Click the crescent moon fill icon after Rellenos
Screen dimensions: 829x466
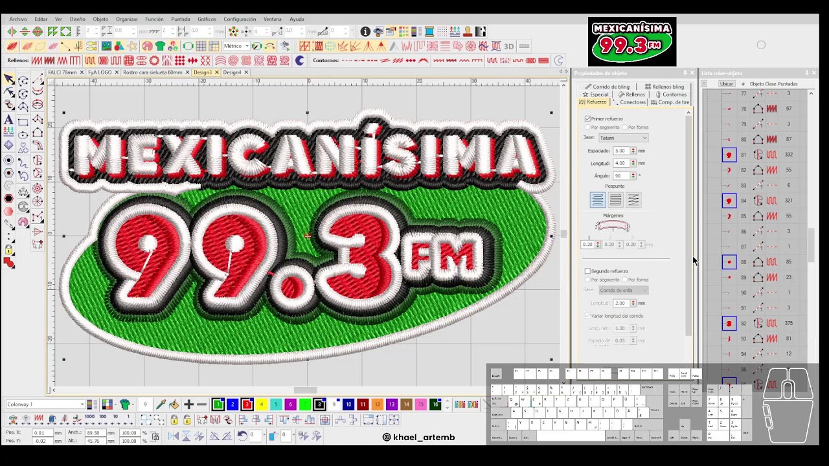tap(300, 60)
